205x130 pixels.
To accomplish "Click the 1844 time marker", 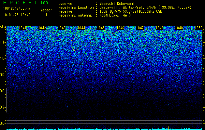I will click(81, 28).
